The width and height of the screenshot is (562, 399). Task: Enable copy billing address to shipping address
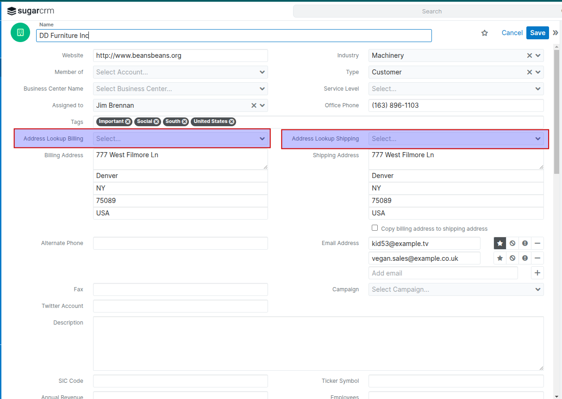[375, 228]
